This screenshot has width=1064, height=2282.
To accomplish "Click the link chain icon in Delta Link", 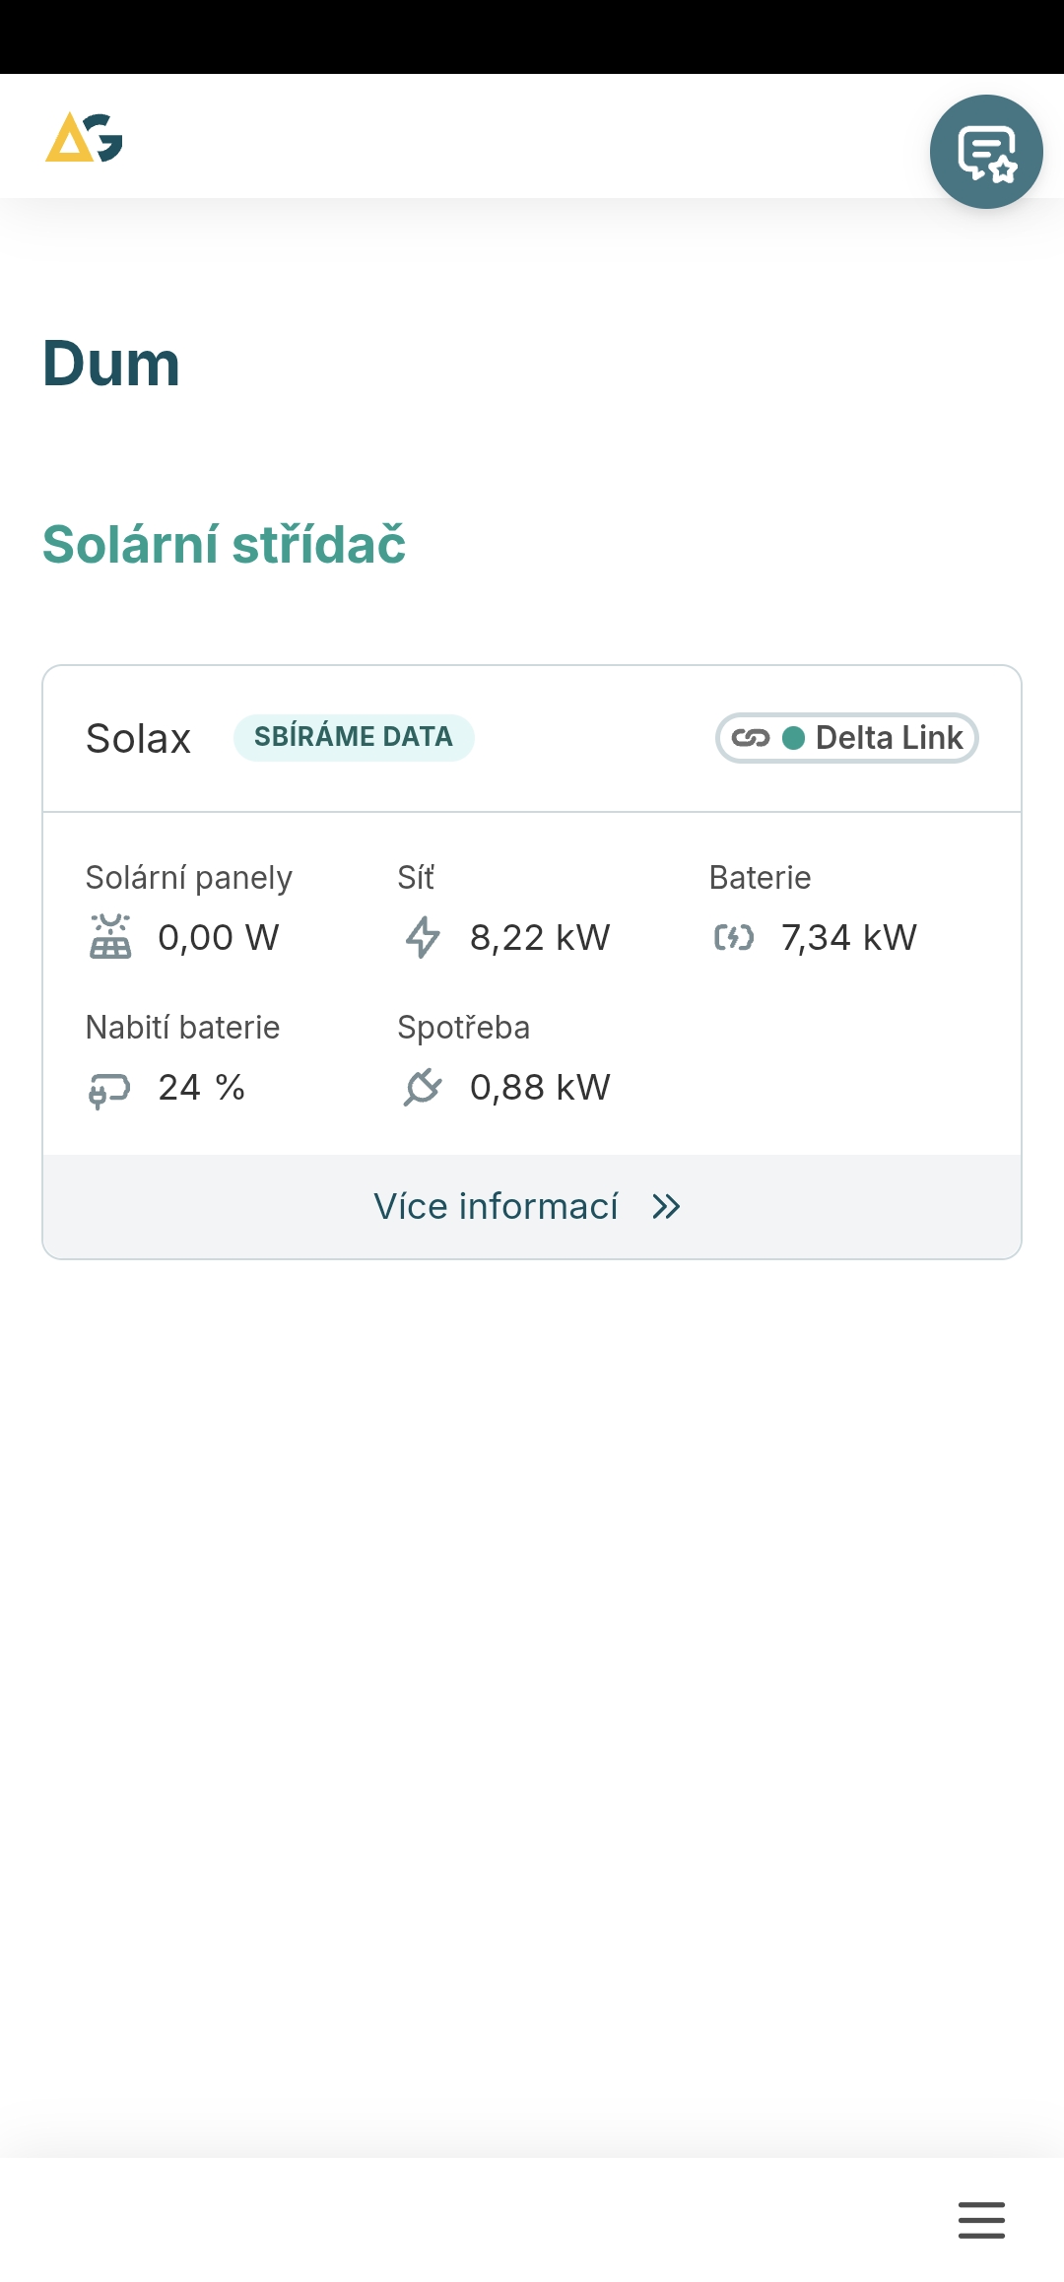I will click(751, 738).
